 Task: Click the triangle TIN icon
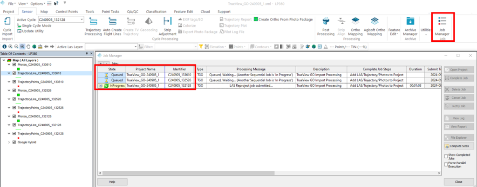point(326,47)
